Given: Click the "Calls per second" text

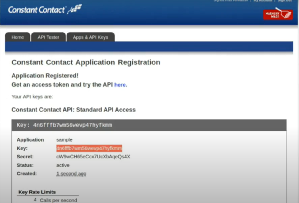Looking at the screenshot, I should (x=58, y=200).
